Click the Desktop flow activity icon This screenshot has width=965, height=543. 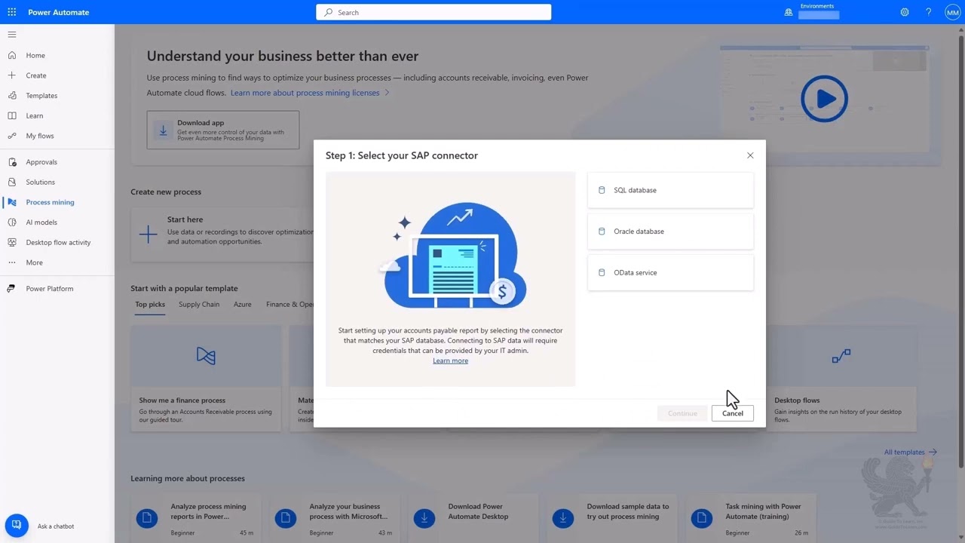pyautogui.click(x=11, y=242)
